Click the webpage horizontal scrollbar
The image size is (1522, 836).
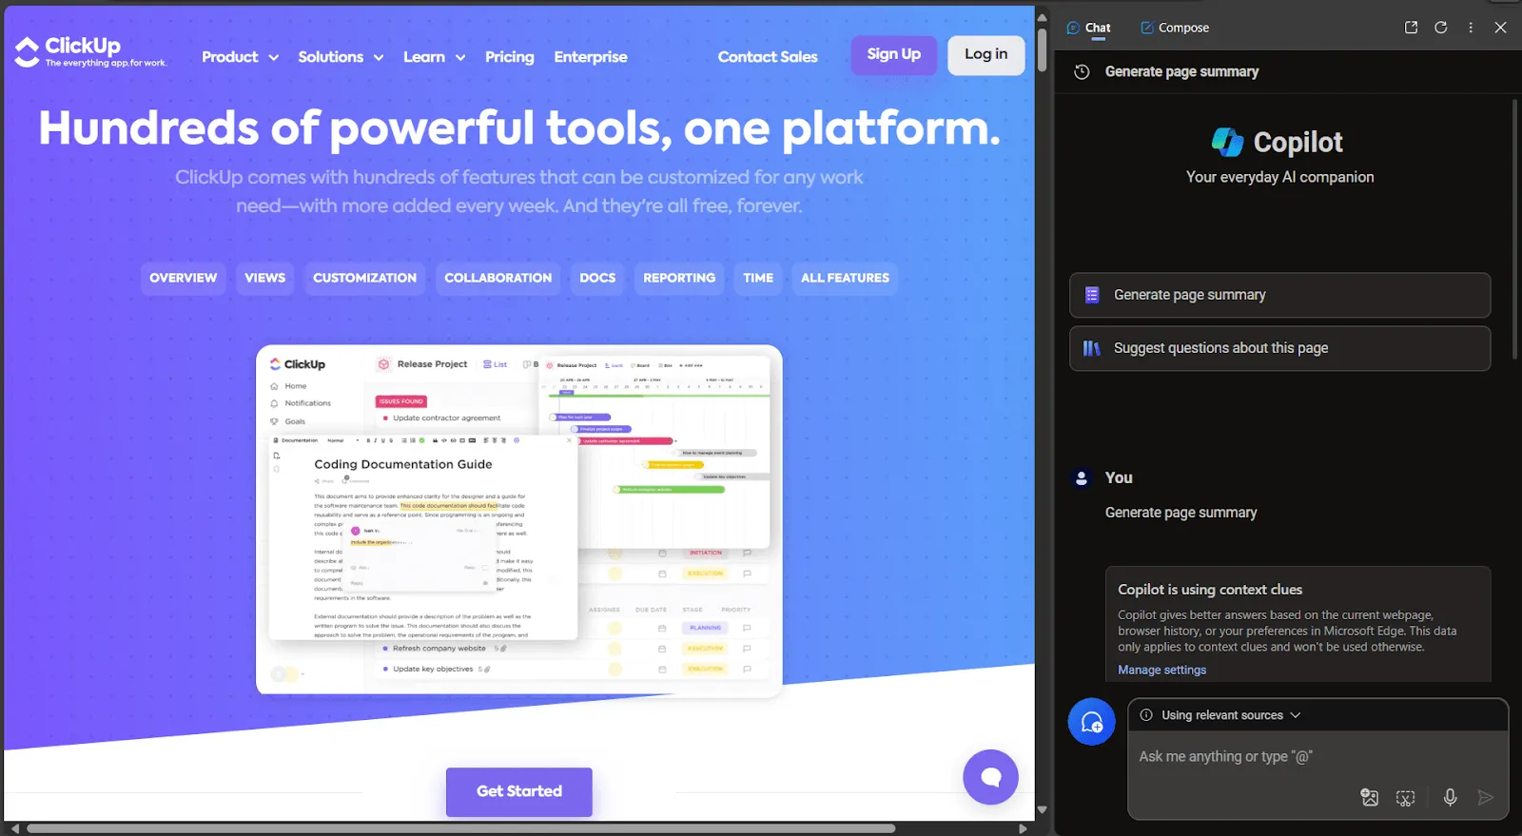[x=461, y=828]
